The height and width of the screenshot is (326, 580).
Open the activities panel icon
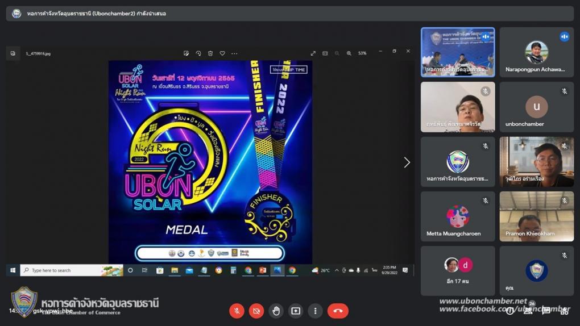point(564,311)
